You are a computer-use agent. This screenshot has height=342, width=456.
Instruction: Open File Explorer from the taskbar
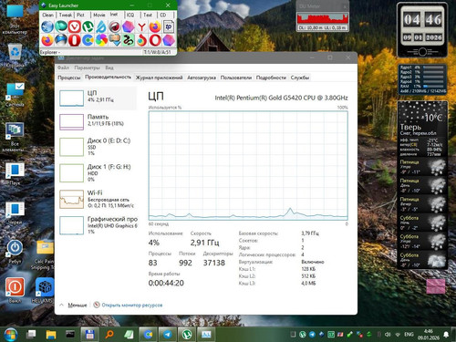(51, 335)
